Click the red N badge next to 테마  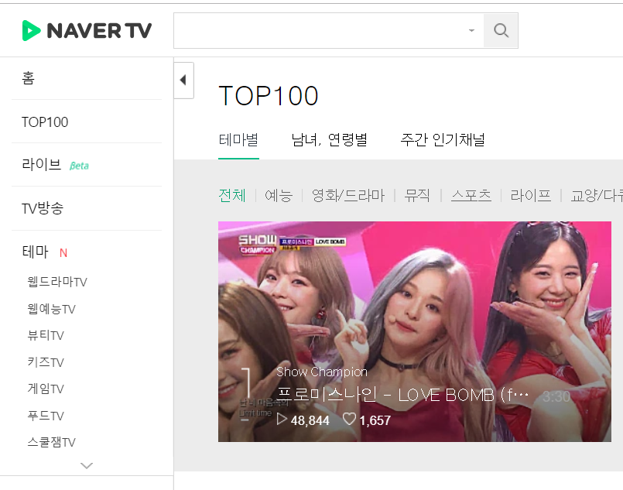tap(63, 253)
